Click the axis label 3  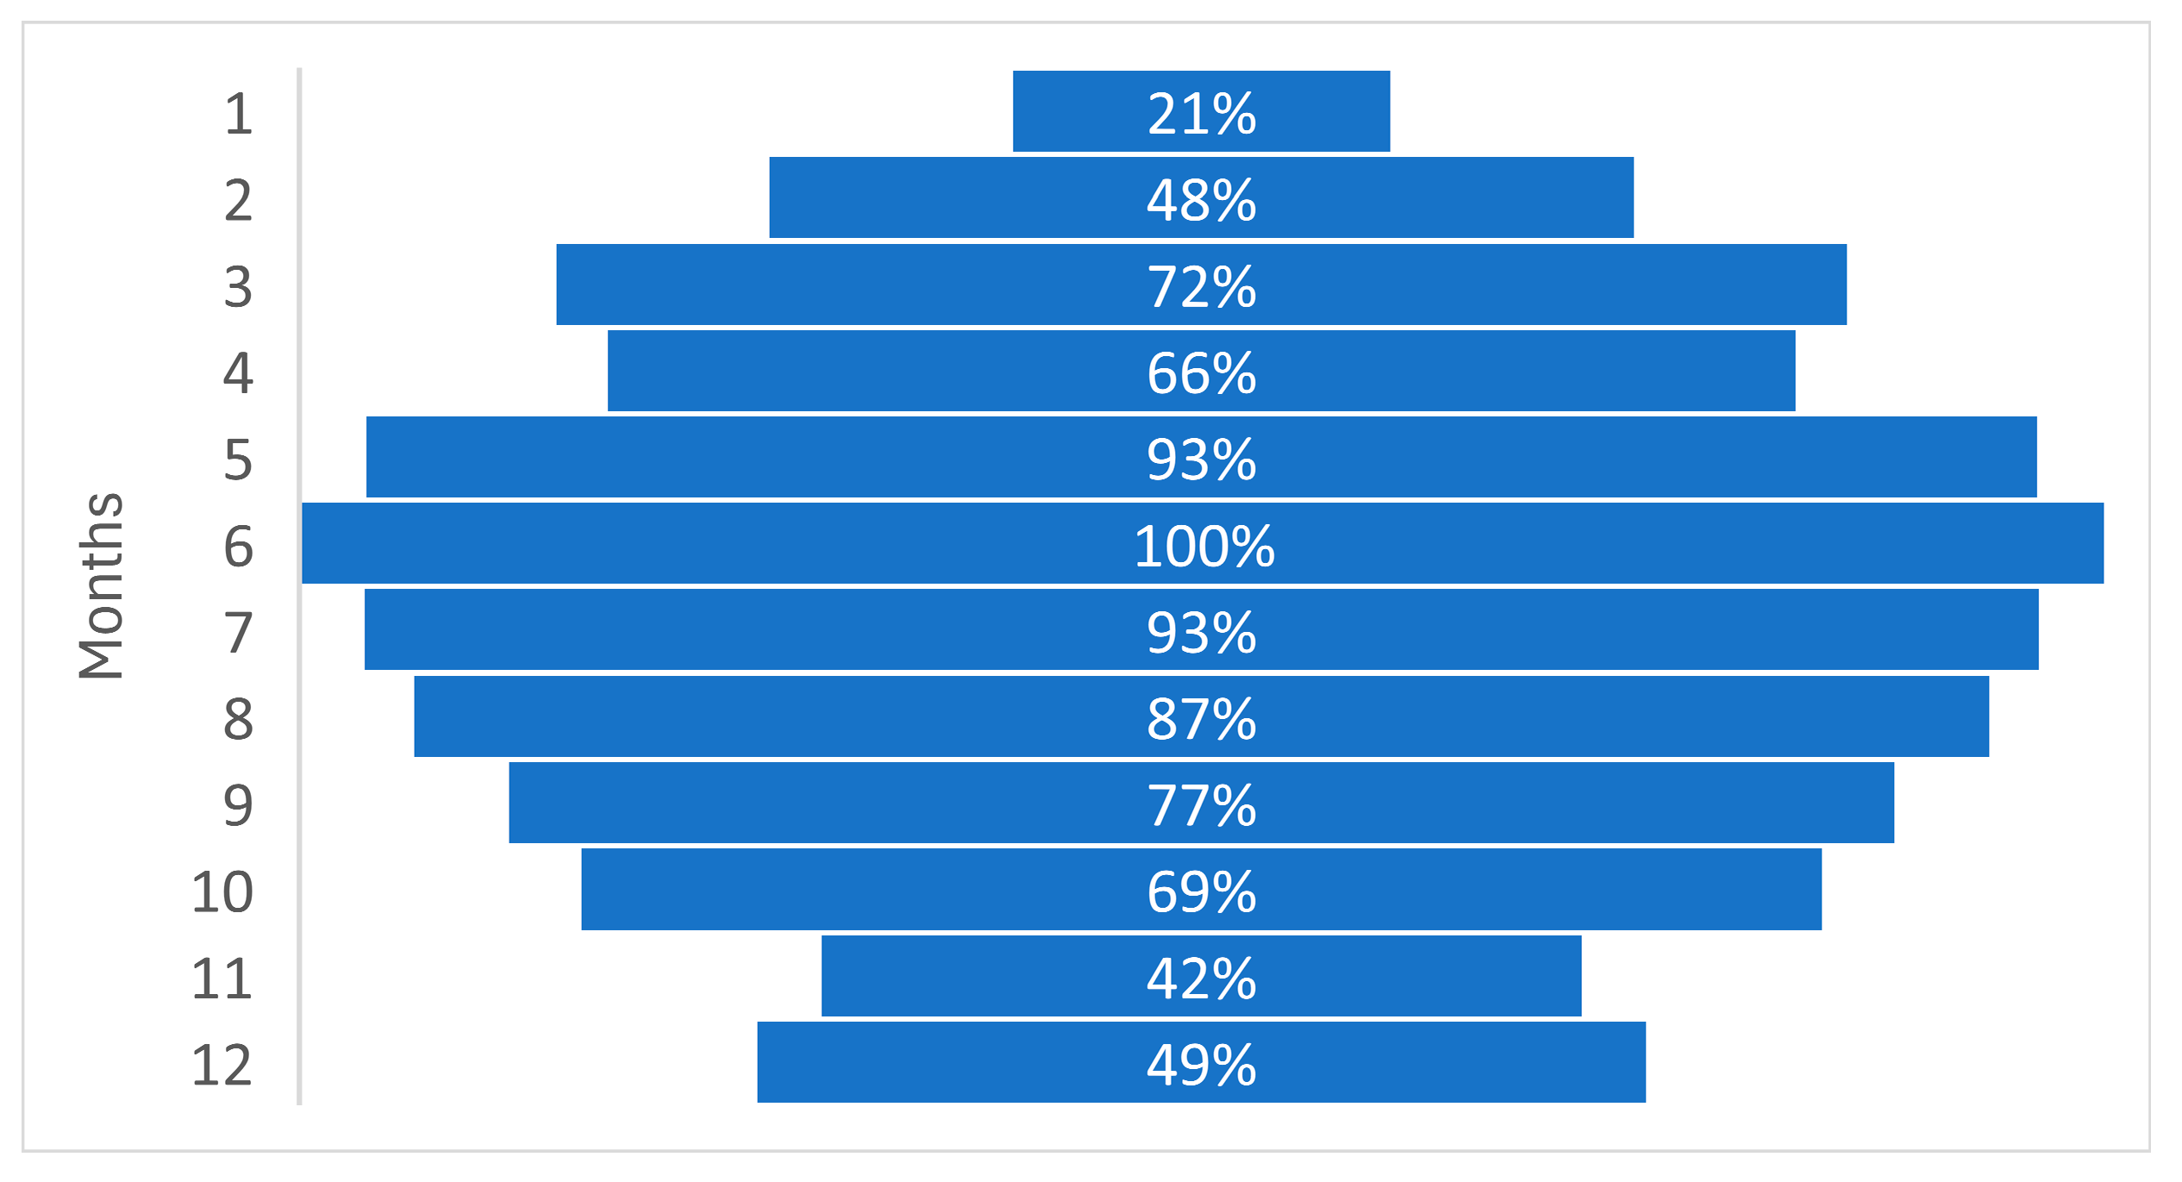(x=238, y=287)
